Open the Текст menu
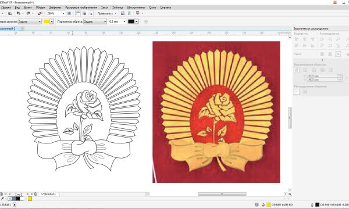 [x=105, y=8]
